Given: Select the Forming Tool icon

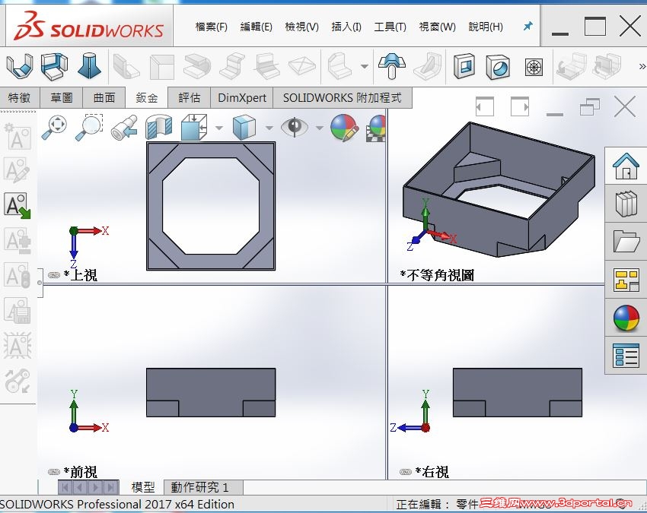Looking at the screenshot, I should pyautogui.click(x=391, y=66).
